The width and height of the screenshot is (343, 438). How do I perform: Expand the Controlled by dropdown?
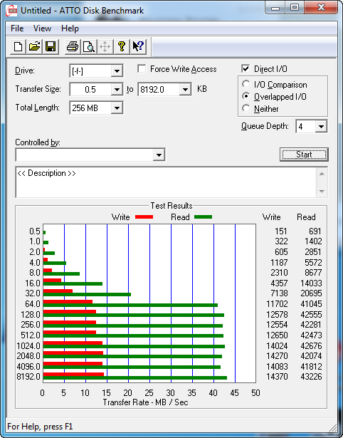click(x=159, y=155)
